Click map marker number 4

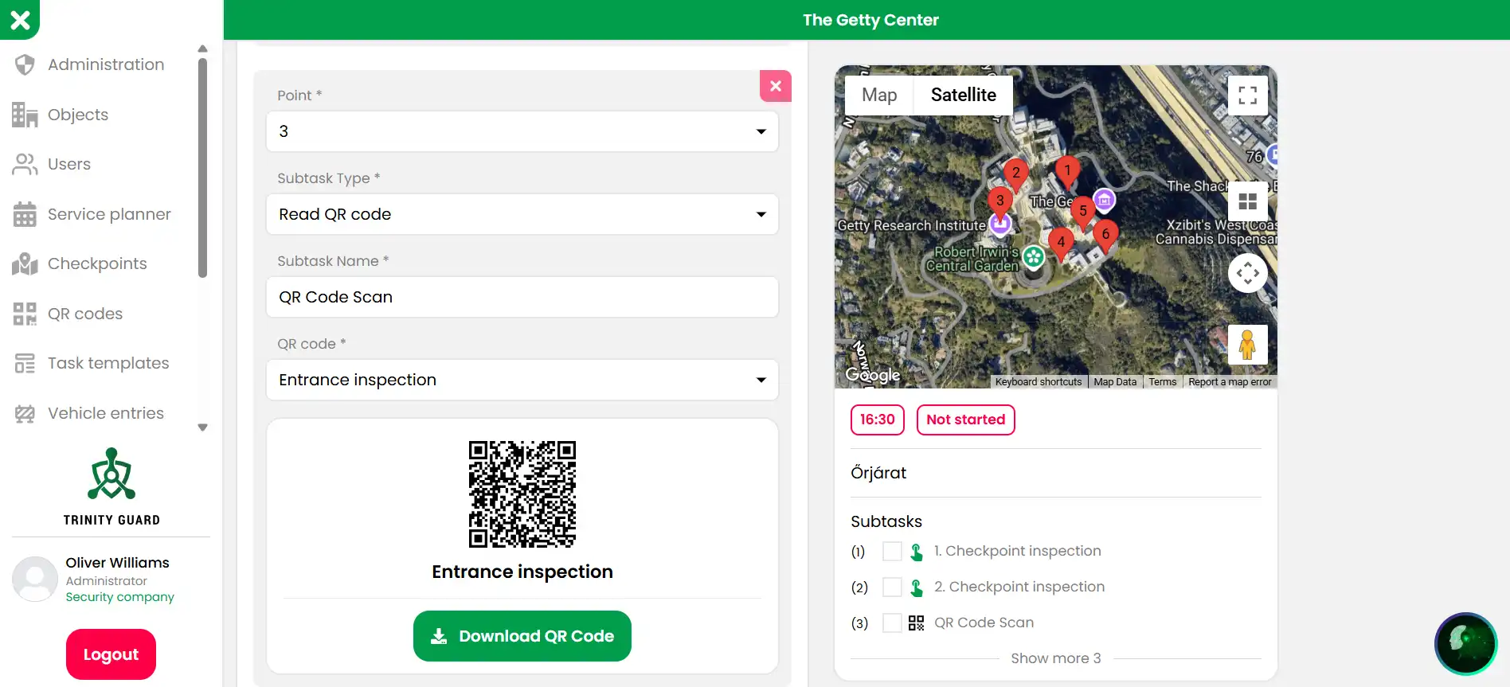(1060, 242)
